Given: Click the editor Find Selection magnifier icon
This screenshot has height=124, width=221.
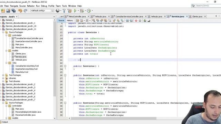Looking at the screenshot, I should click(94, 21).
